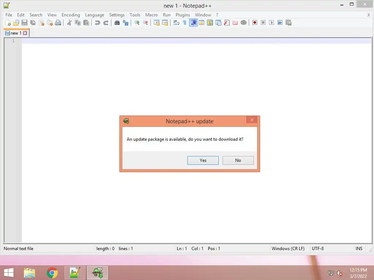This screenshot has height=280, width=374.
Task: Click the Close document toolbar icon
Action: click(x=41, y=23)
